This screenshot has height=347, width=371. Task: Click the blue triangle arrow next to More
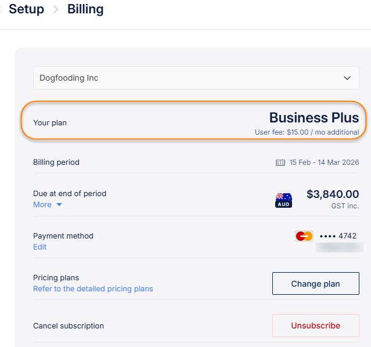coord(59,205)
